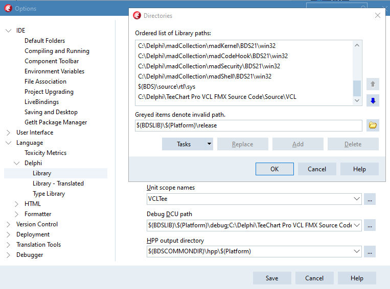390x289 pixels.
Task: Open Saving and Desktop options page
Action: pos(51,112)
